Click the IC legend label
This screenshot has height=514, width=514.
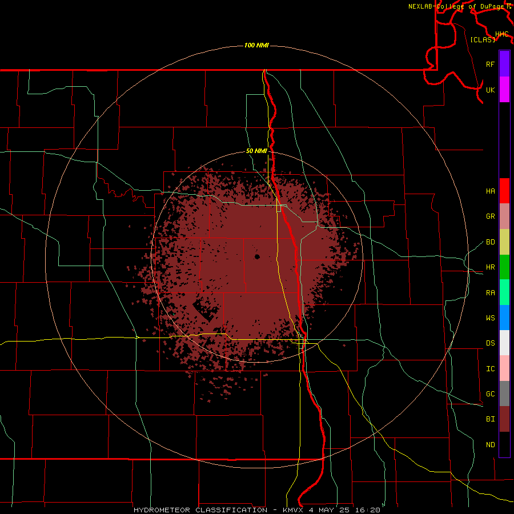[x=491, y=369]
